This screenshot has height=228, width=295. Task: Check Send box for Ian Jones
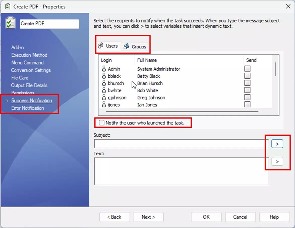click(247, 104)
